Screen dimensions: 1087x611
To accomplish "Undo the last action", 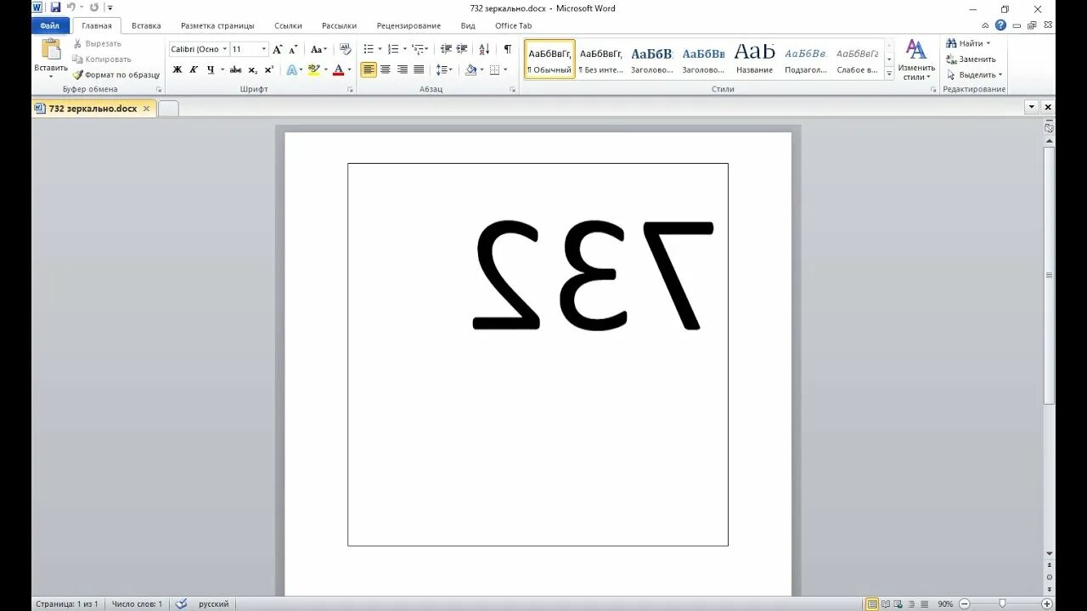I will click(71, 8).
